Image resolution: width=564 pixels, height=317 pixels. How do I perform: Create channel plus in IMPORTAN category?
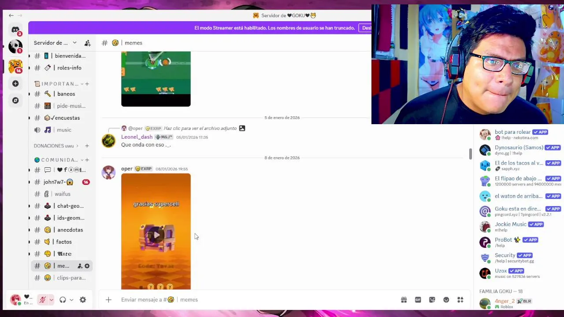(x=87, y=84)
